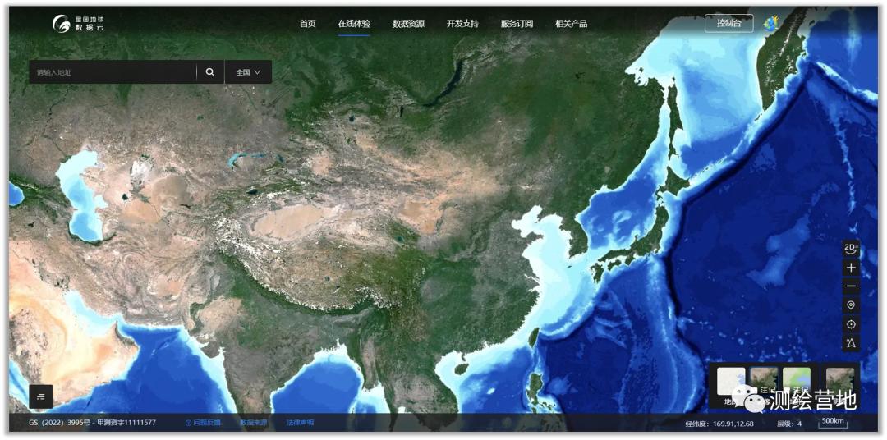Click the GEOVIS data cloud logo
Screen dimensions: 887x440
click(79, 23)
